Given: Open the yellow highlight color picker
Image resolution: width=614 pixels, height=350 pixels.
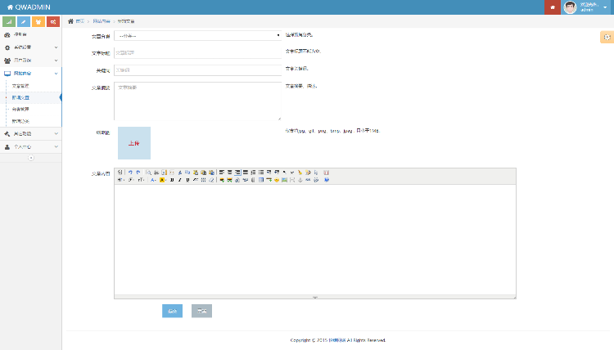Looking at the screenshot, I should tap(163, 180).
